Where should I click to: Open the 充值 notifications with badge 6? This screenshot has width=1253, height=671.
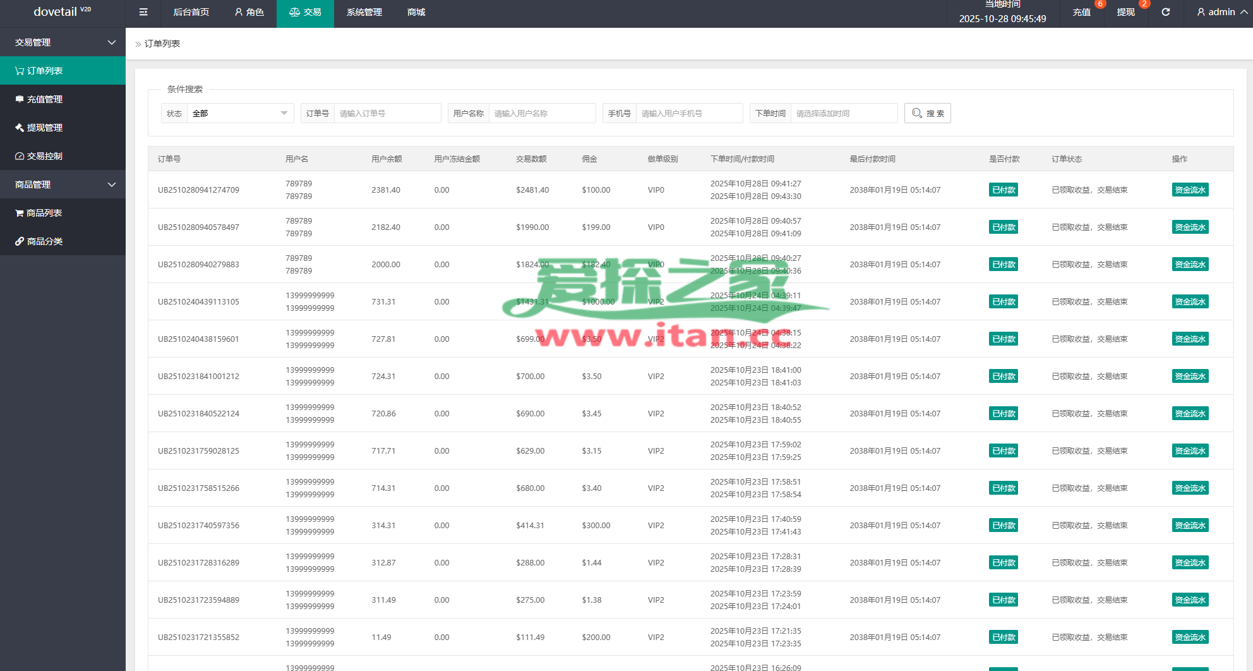point(1082,12)
